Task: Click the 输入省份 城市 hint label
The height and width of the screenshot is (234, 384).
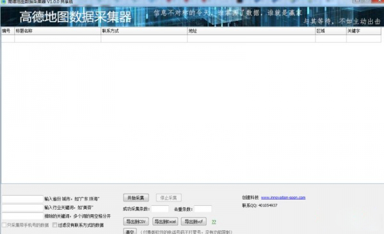Action: 72,199
